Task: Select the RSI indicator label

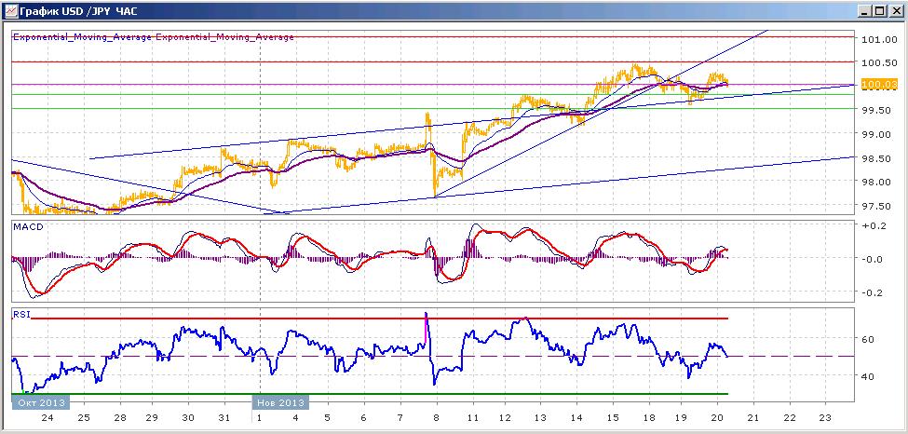Action: [x=20, y=315]
